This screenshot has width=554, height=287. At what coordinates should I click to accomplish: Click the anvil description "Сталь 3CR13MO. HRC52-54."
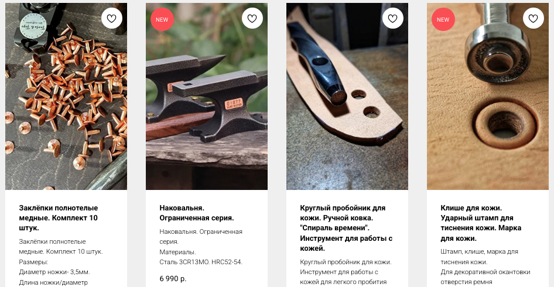[x=201, y=262]
